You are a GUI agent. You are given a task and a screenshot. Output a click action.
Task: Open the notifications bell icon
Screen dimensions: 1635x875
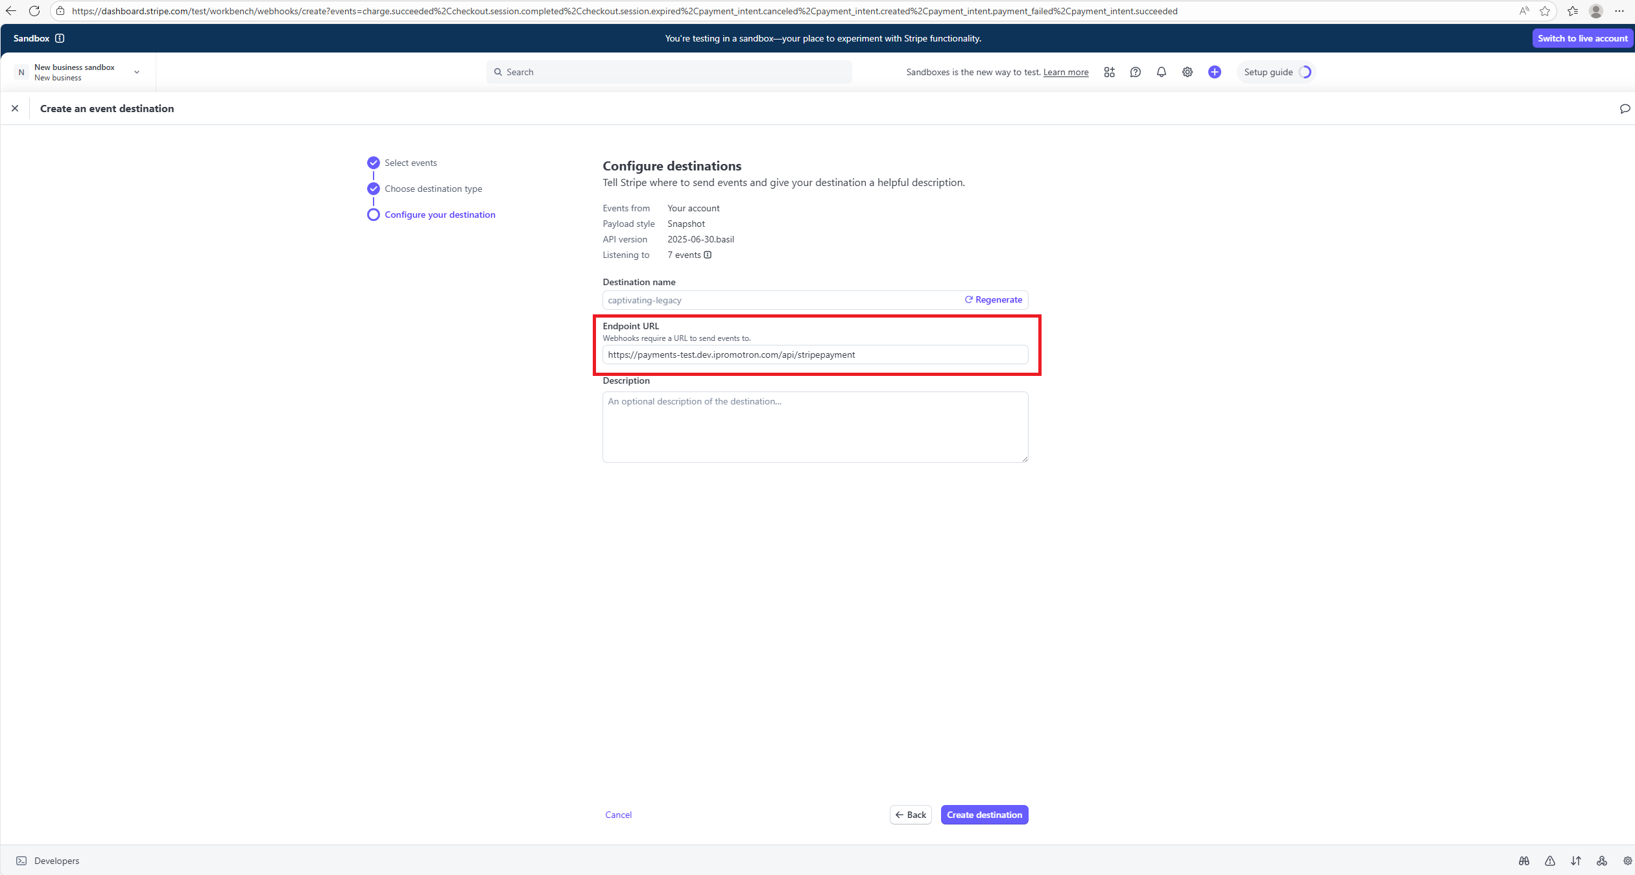[1161, 72]
